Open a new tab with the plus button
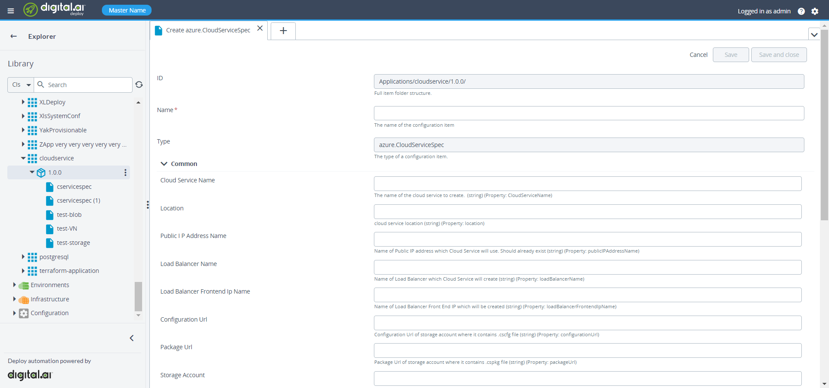This screenshot has width=829, height=388. coord(283,31)
